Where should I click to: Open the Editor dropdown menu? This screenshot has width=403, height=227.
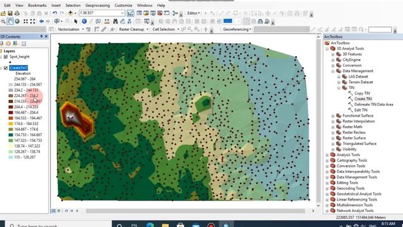193,13
